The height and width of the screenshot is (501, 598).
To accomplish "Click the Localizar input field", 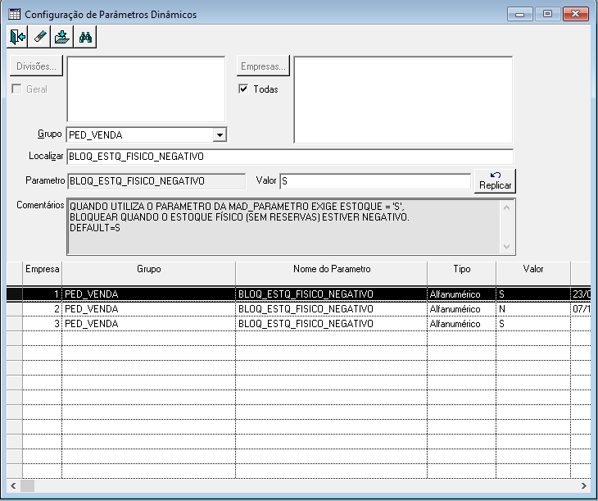I will (x=290, y=157).
